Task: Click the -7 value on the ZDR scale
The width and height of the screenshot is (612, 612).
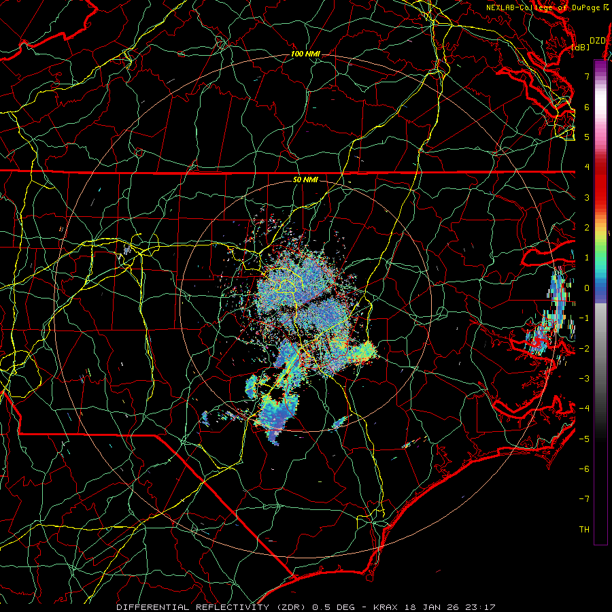Action: click(584, 499)
